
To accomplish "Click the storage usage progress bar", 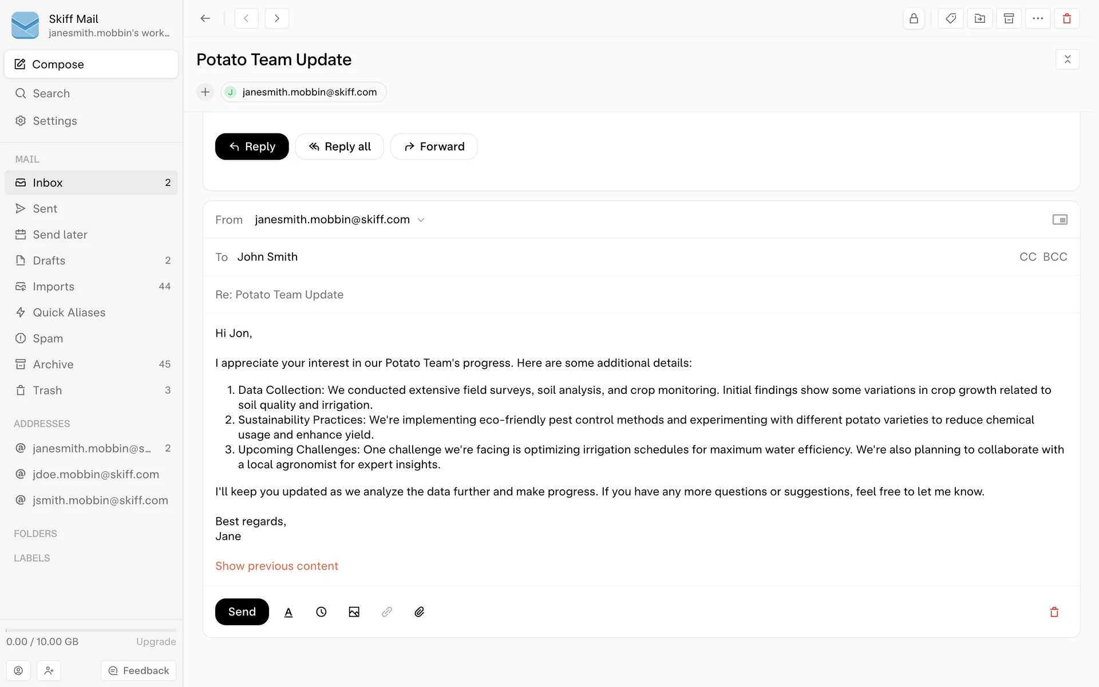I will pyautogui.click(x=91, y=630).
